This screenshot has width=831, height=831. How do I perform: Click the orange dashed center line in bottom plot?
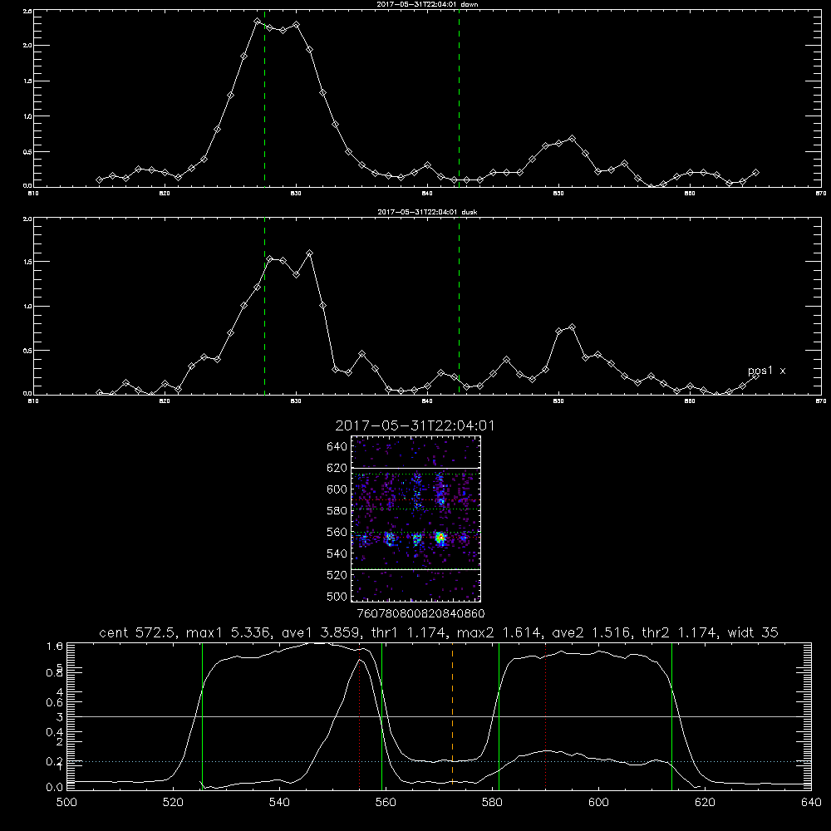(x=452, y=715)
